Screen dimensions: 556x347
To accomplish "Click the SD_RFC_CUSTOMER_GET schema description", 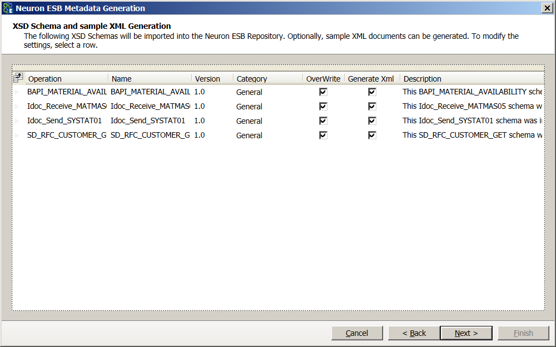I will pos(472,135).
